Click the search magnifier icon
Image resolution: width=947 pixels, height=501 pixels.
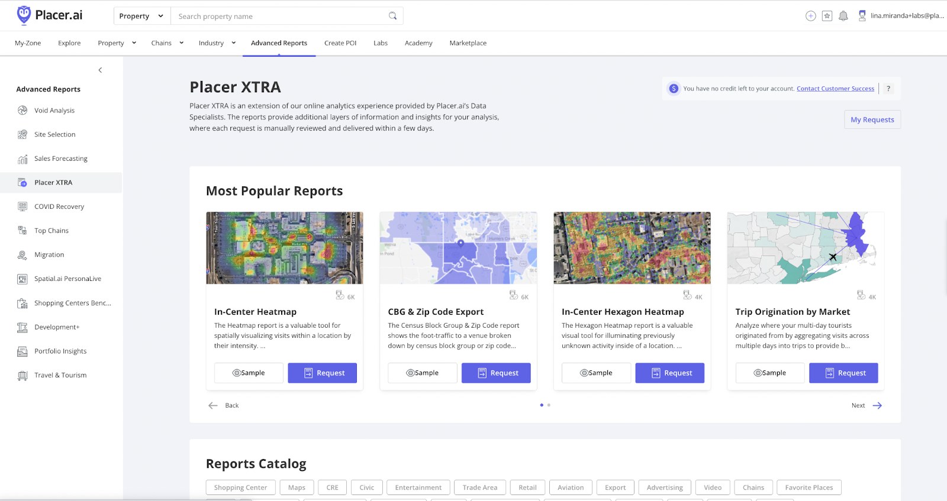tap(392, 16)
